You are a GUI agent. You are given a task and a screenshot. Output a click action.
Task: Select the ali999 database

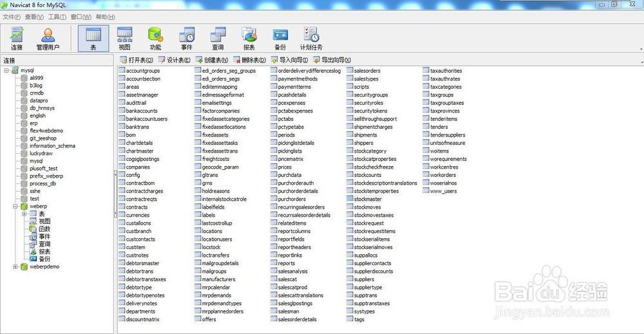[36, 78]
